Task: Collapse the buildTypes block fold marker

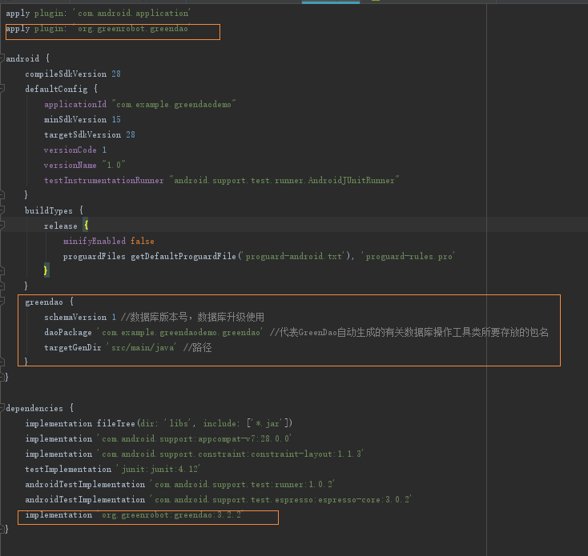Action: click(x=2, y=210)
